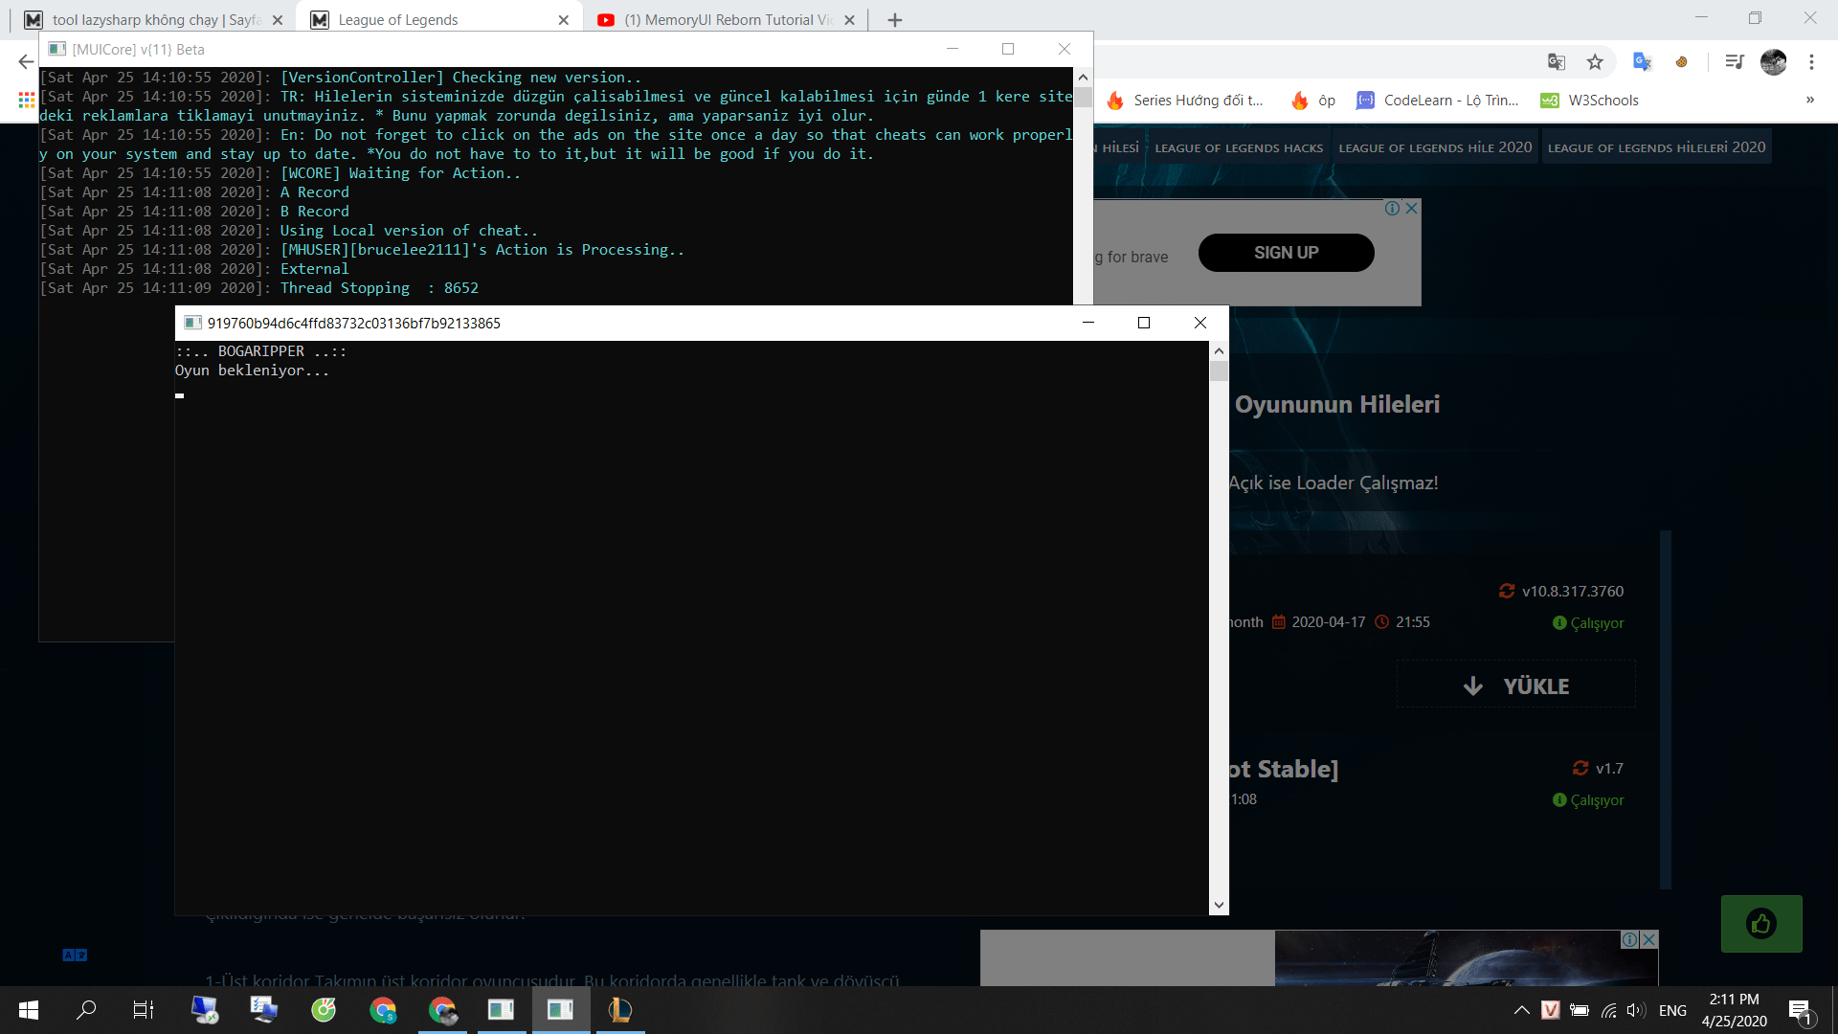Image resolution: width=1838 pixels, height=1034 pixels.
Task: Click scroll-up arrow in MUICore console
Action: pos(1083,77)
